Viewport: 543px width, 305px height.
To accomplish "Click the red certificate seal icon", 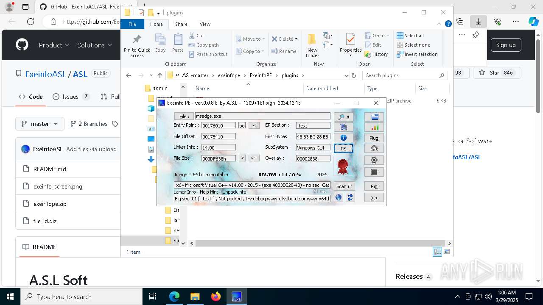I will coord(343,166).
